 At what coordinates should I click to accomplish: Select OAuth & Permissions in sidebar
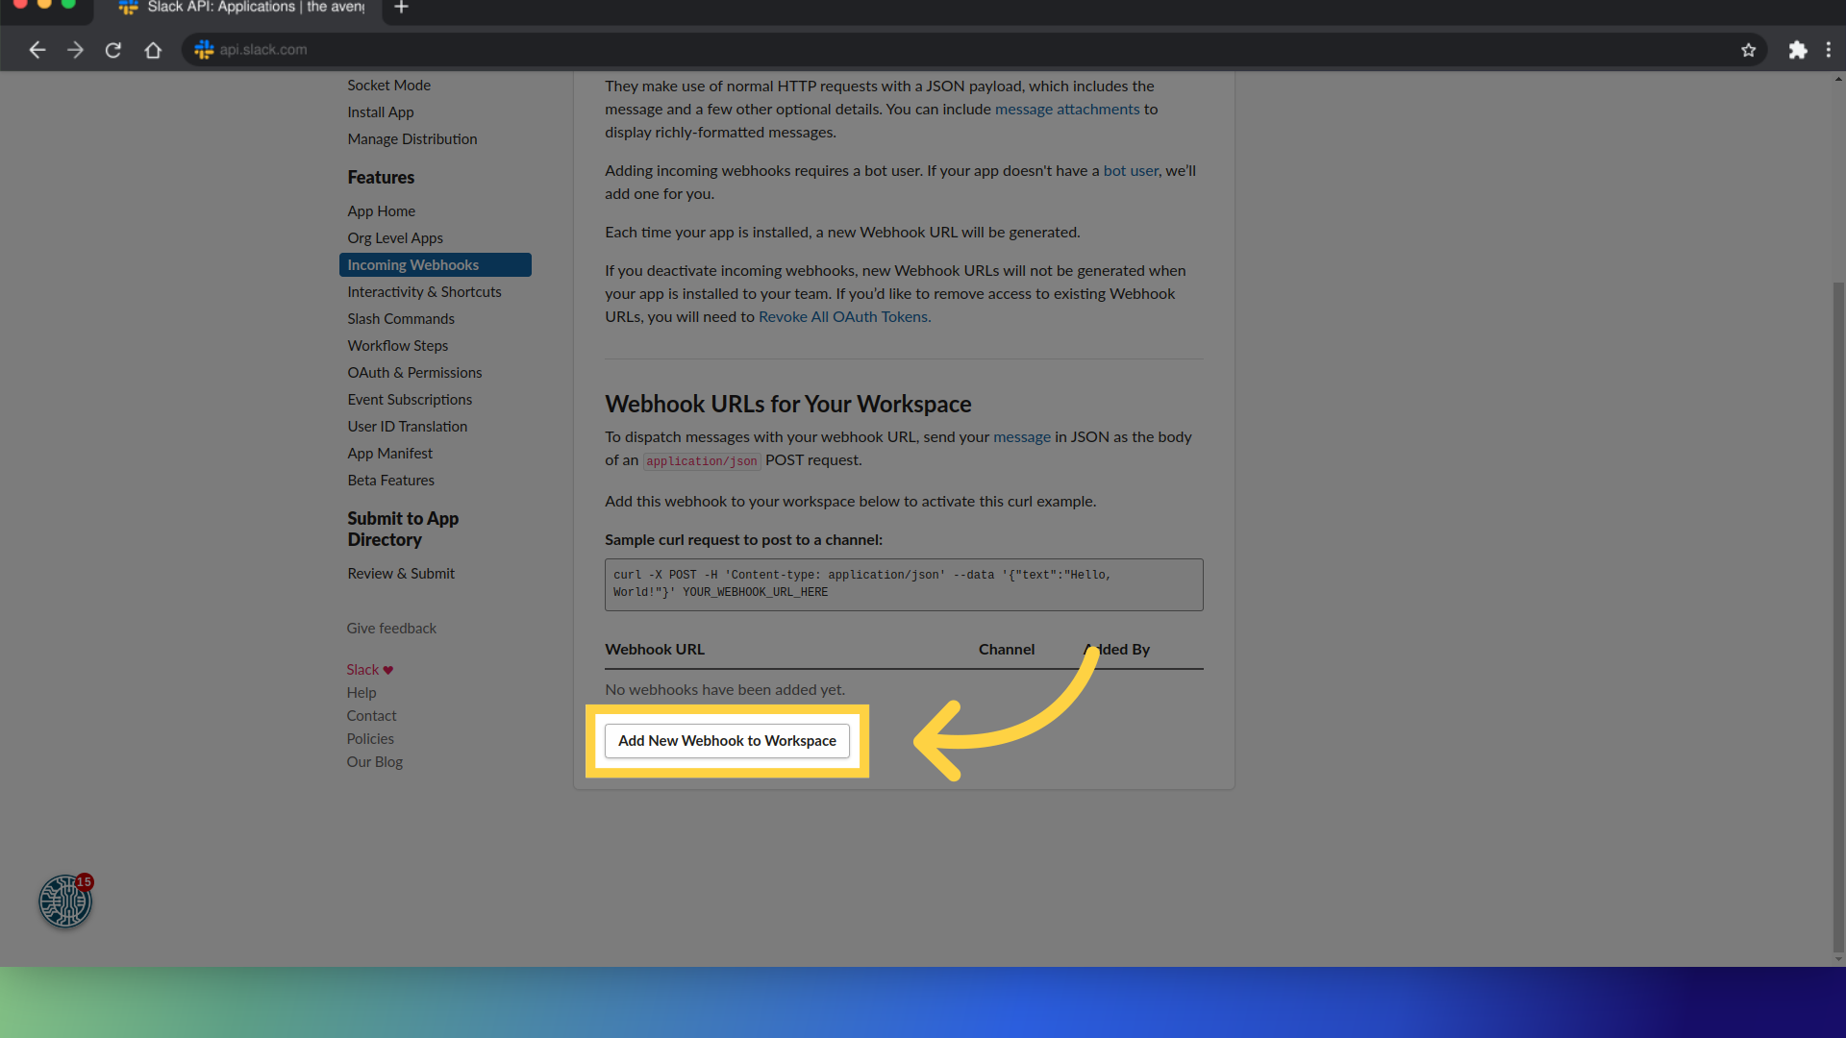(414, 373)
